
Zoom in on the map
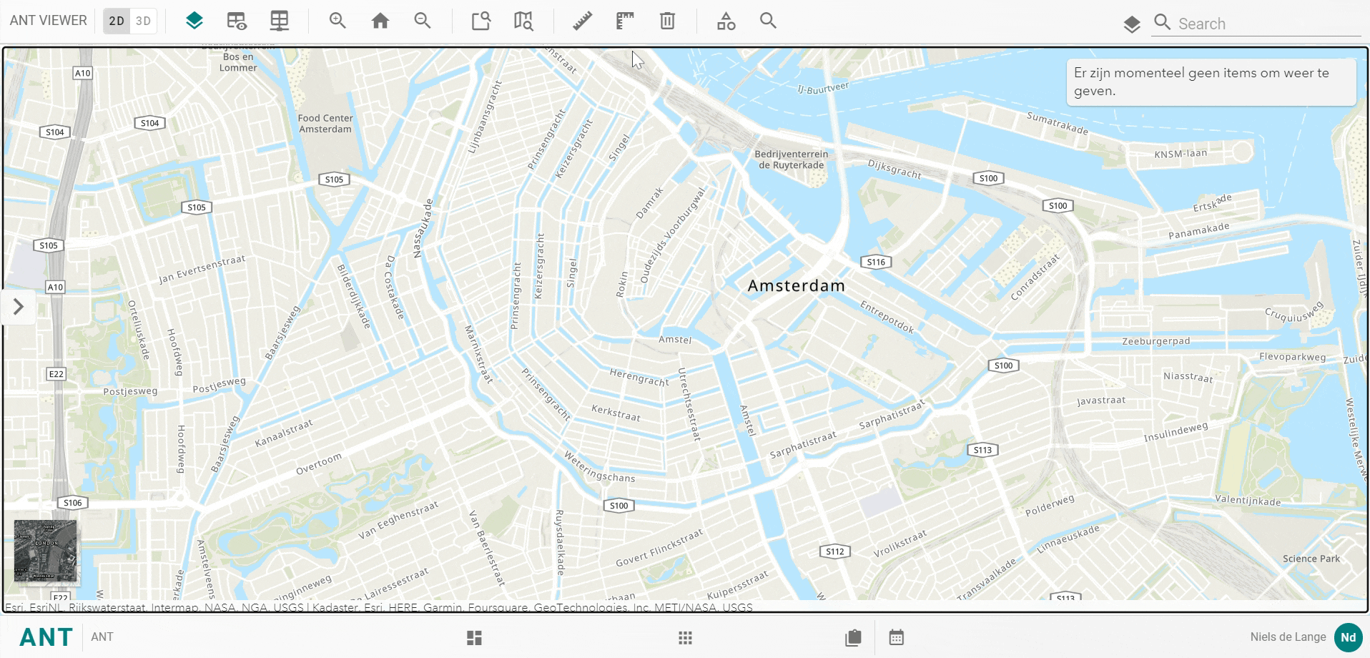[x=337, y=21]
